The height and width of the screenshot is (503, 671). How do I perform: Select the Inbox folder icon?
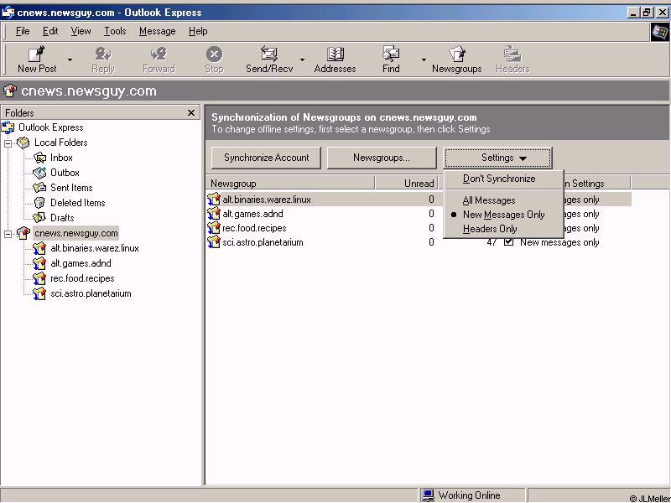pyautogui.click(x=40, y=158)
